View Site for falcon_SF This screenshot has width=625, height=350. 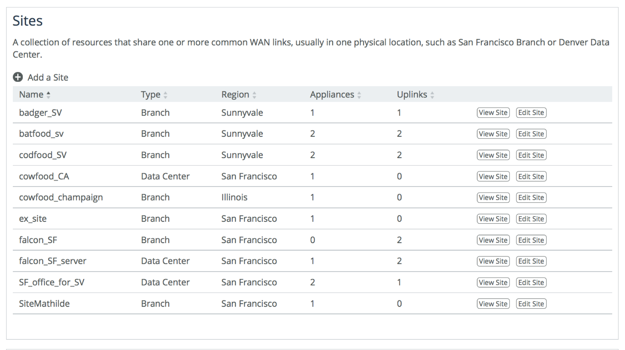(x=493, y=240)
